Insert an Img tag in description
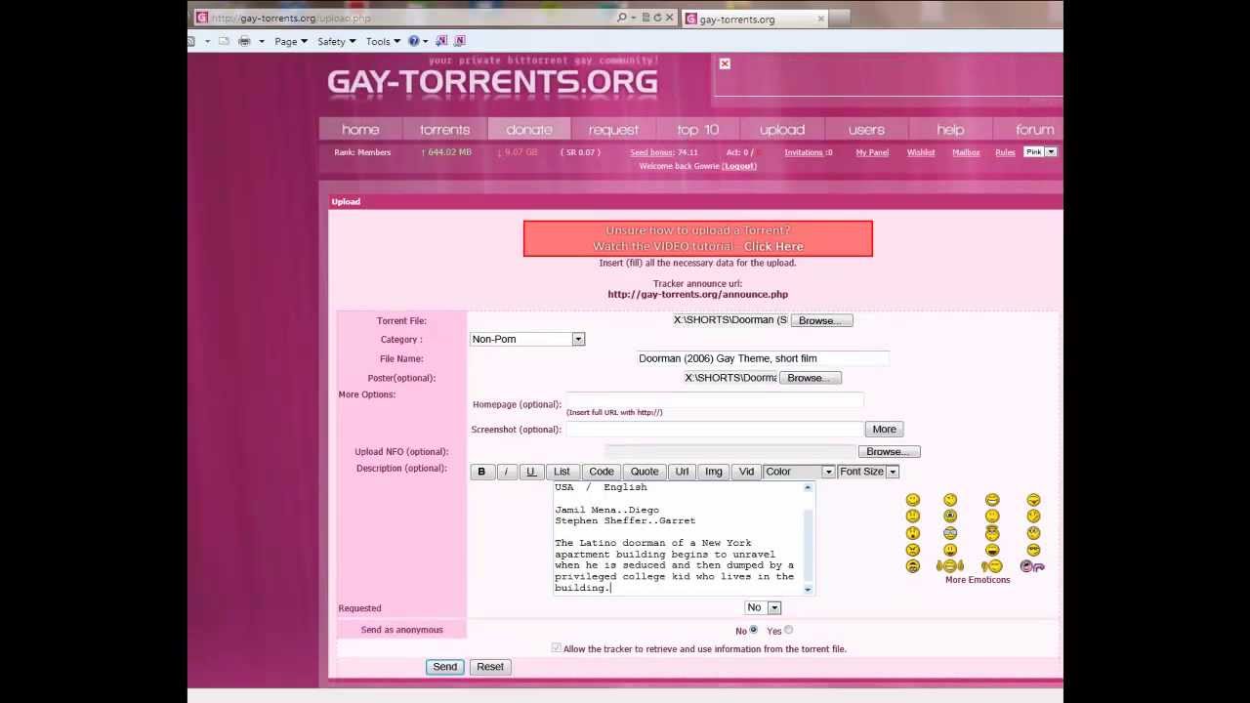The height and width of the screenshot is (703, 1250). 714,472
